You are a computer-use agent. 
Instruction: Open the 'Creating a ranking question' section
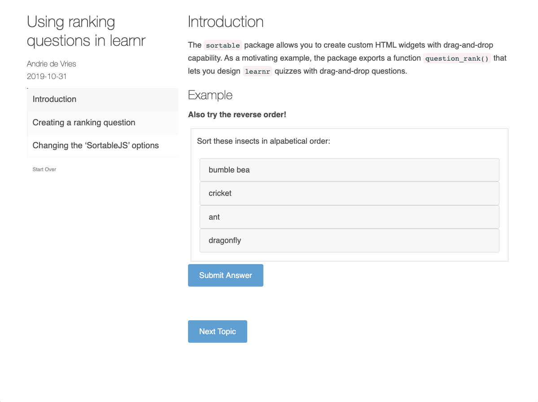pos(83,122)
